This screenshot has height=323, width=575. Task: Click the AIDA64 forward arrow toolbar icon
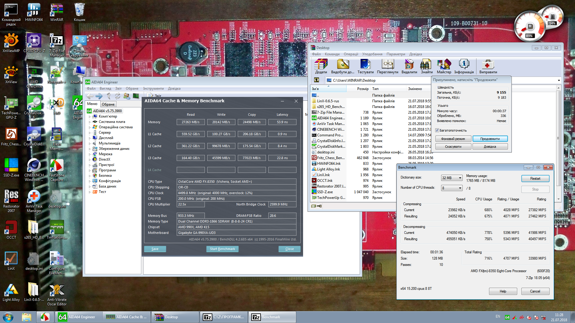pos(99,96)
